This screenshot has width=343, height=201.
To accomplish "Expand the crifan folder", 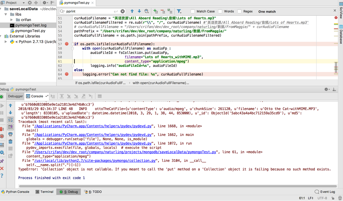I will [x=12, y=20].
